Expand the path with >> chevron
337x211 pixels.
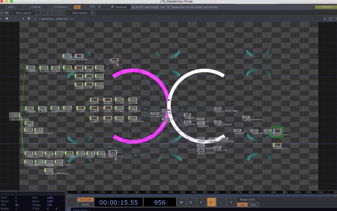click(x=73, y=18)
